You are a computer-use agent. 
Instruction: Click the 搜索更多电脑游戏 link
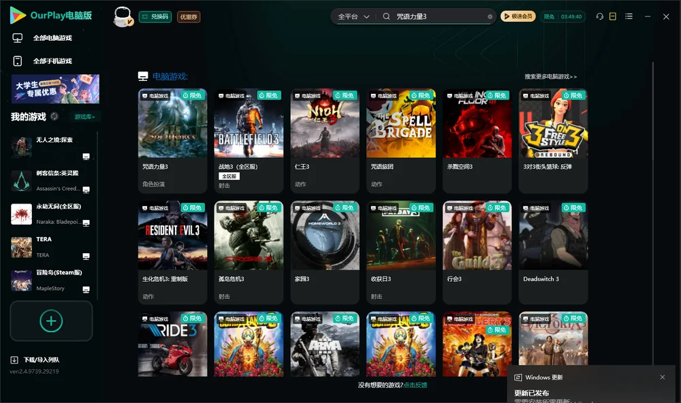point(550,76)
